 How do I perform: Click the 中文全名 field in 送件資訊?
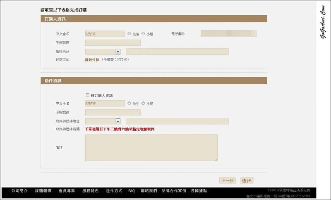(105, 103)
